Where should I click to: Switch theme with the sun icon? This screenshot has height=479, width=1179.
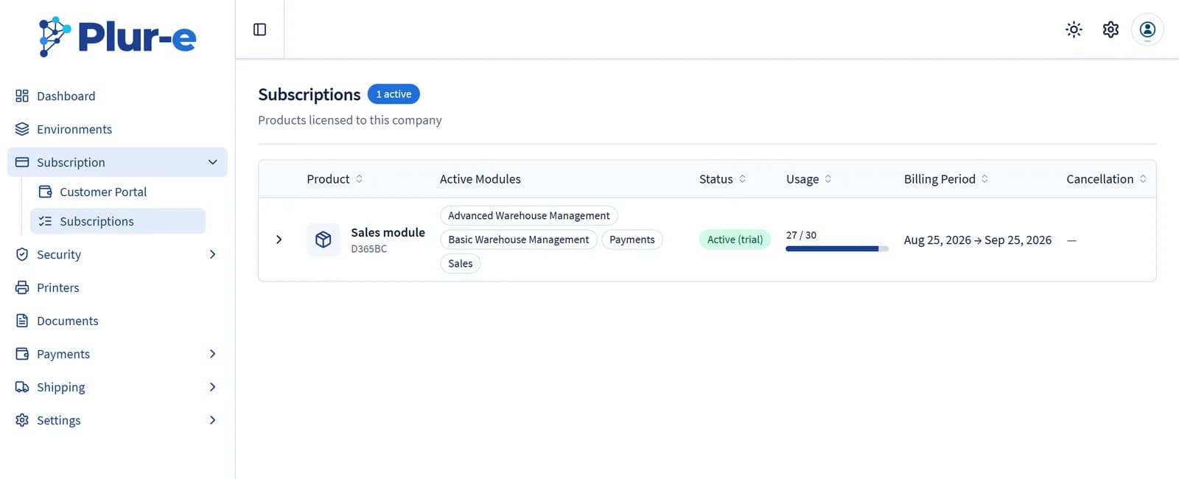[x=1074, y=29]
